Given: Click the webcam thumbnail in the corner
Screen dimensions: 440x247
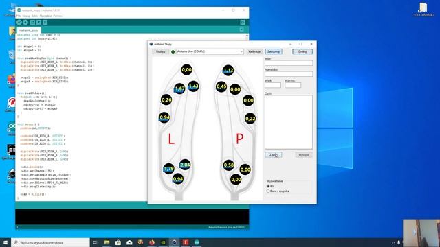Looking at the screenshot, I should click(421, 233).
